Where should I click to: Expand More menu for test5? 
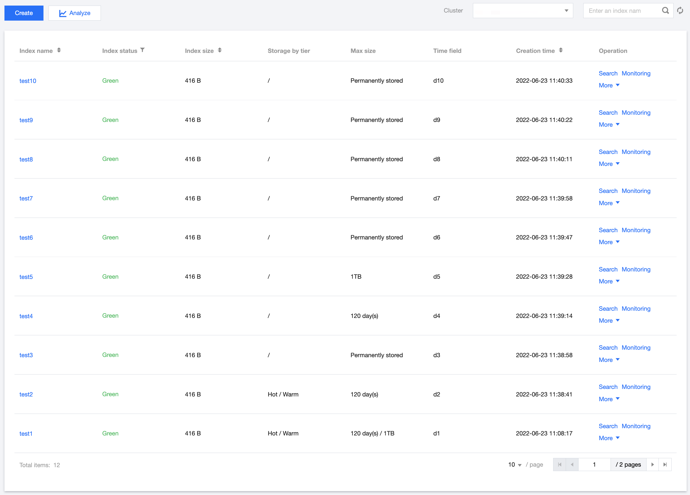point(609,281)
